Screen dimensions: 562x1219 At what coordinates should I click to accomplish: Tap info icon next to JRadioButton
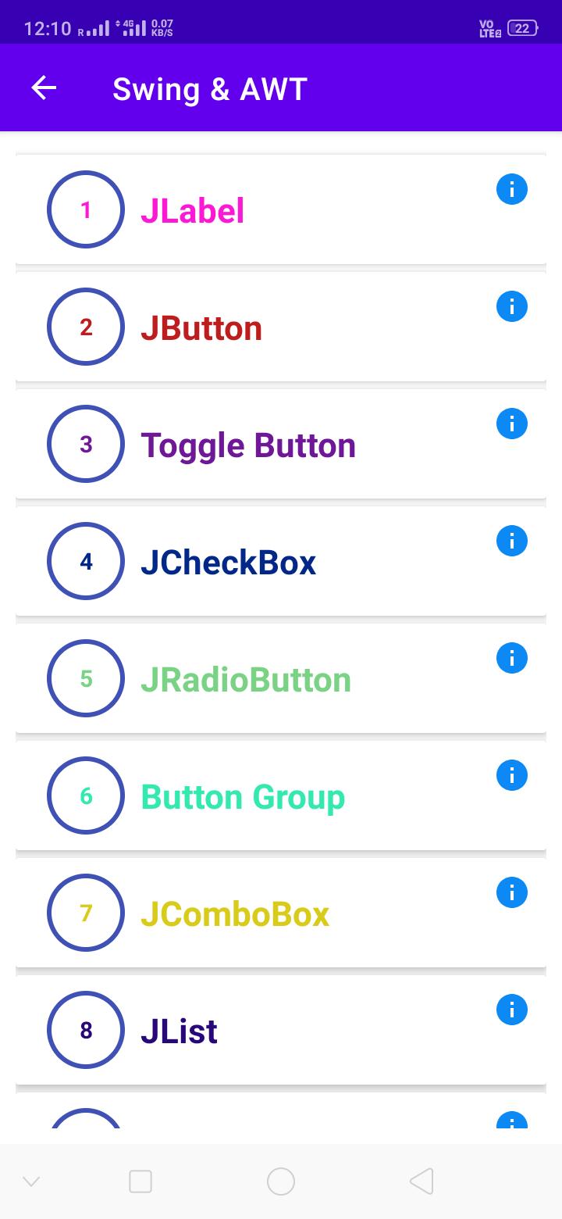512,658
